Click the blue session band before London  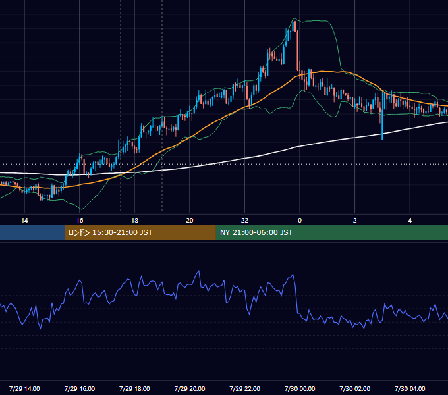pyautogui.click(x=32, y=232)
